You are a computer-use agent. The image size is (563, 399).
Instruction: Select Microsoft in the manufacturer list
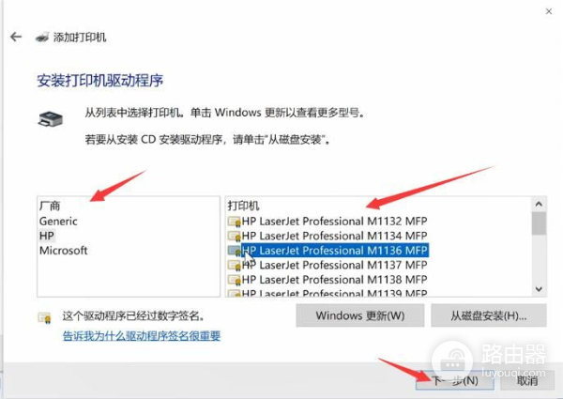point(63,251)
